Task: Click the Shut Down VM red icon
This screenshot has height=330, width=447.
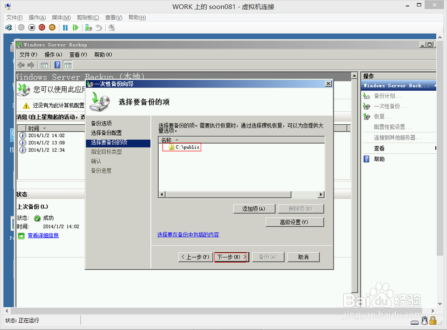Action: [42, 27]
